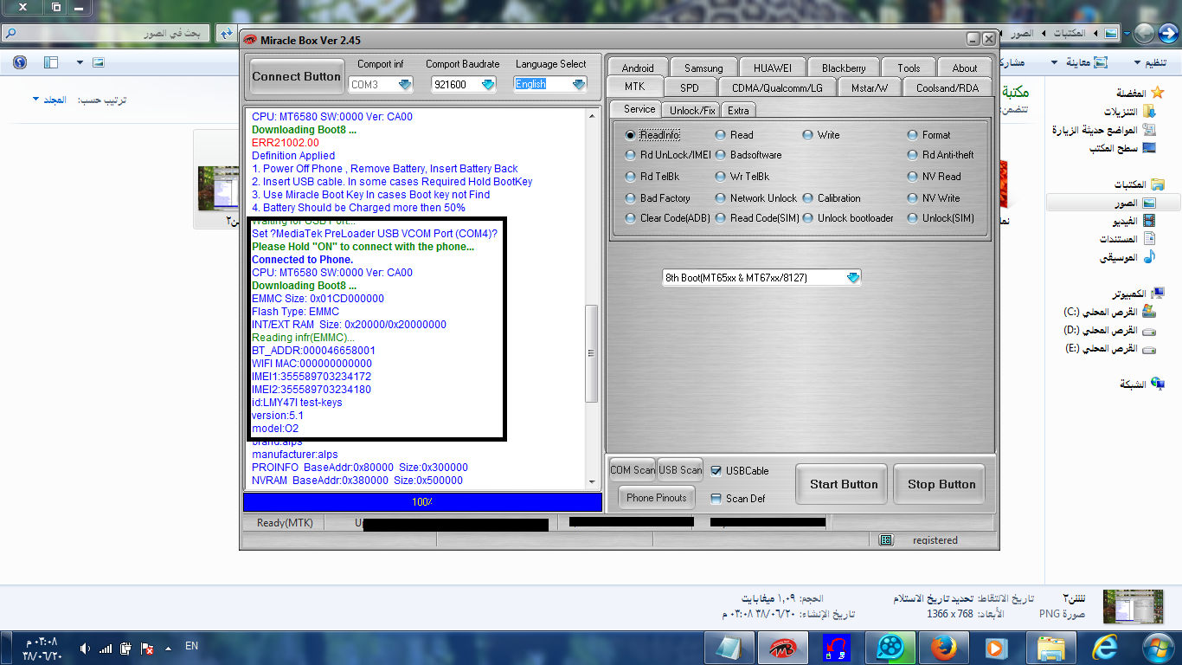Click the blue network transfer taskbar icon

837,647
